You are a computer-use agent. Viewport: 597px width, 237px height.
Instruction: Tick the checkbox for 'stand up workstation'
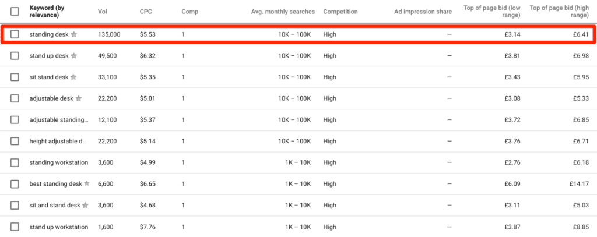(15, 227)
